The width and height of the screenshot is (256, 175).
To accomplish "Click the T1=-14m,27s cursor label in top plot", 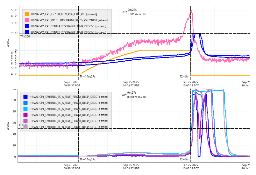I will click(88, 76).
